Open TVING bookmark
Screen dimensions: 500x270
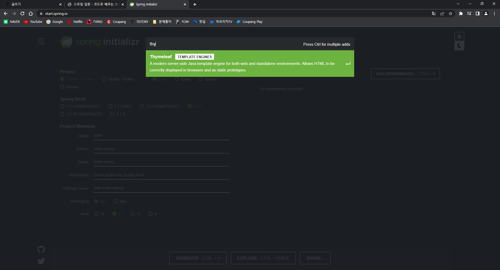click(95, 22)
